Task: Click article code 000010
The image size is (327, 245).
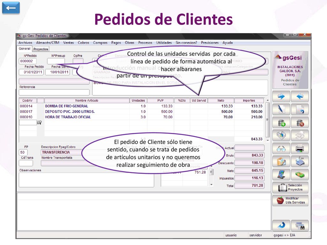Action: coord(26,117)
